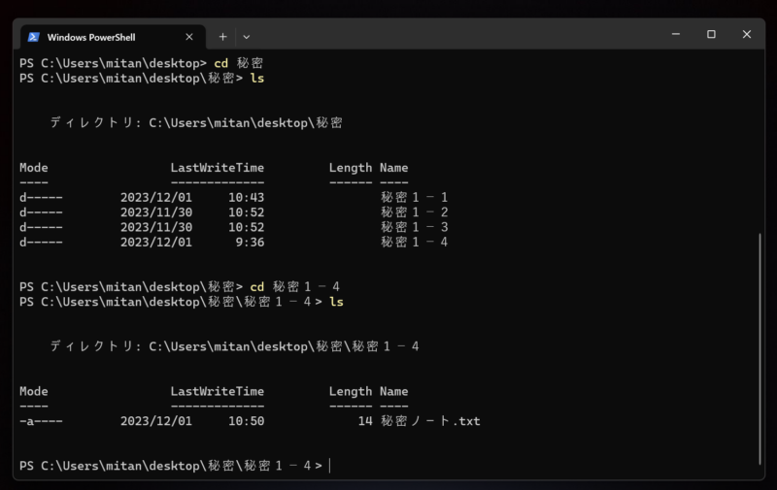Select the Windows PowerShell tab

(113, 37)
